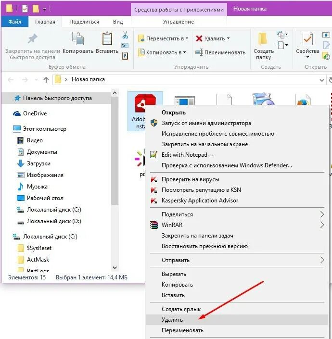Open the Файл tab

(15, 22)
